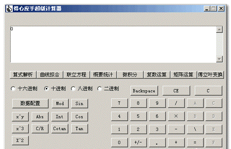The height and width of the screenshot is (149, 231).
Task: Open the 矩阵运算 tab
Action: click(183, 75)
